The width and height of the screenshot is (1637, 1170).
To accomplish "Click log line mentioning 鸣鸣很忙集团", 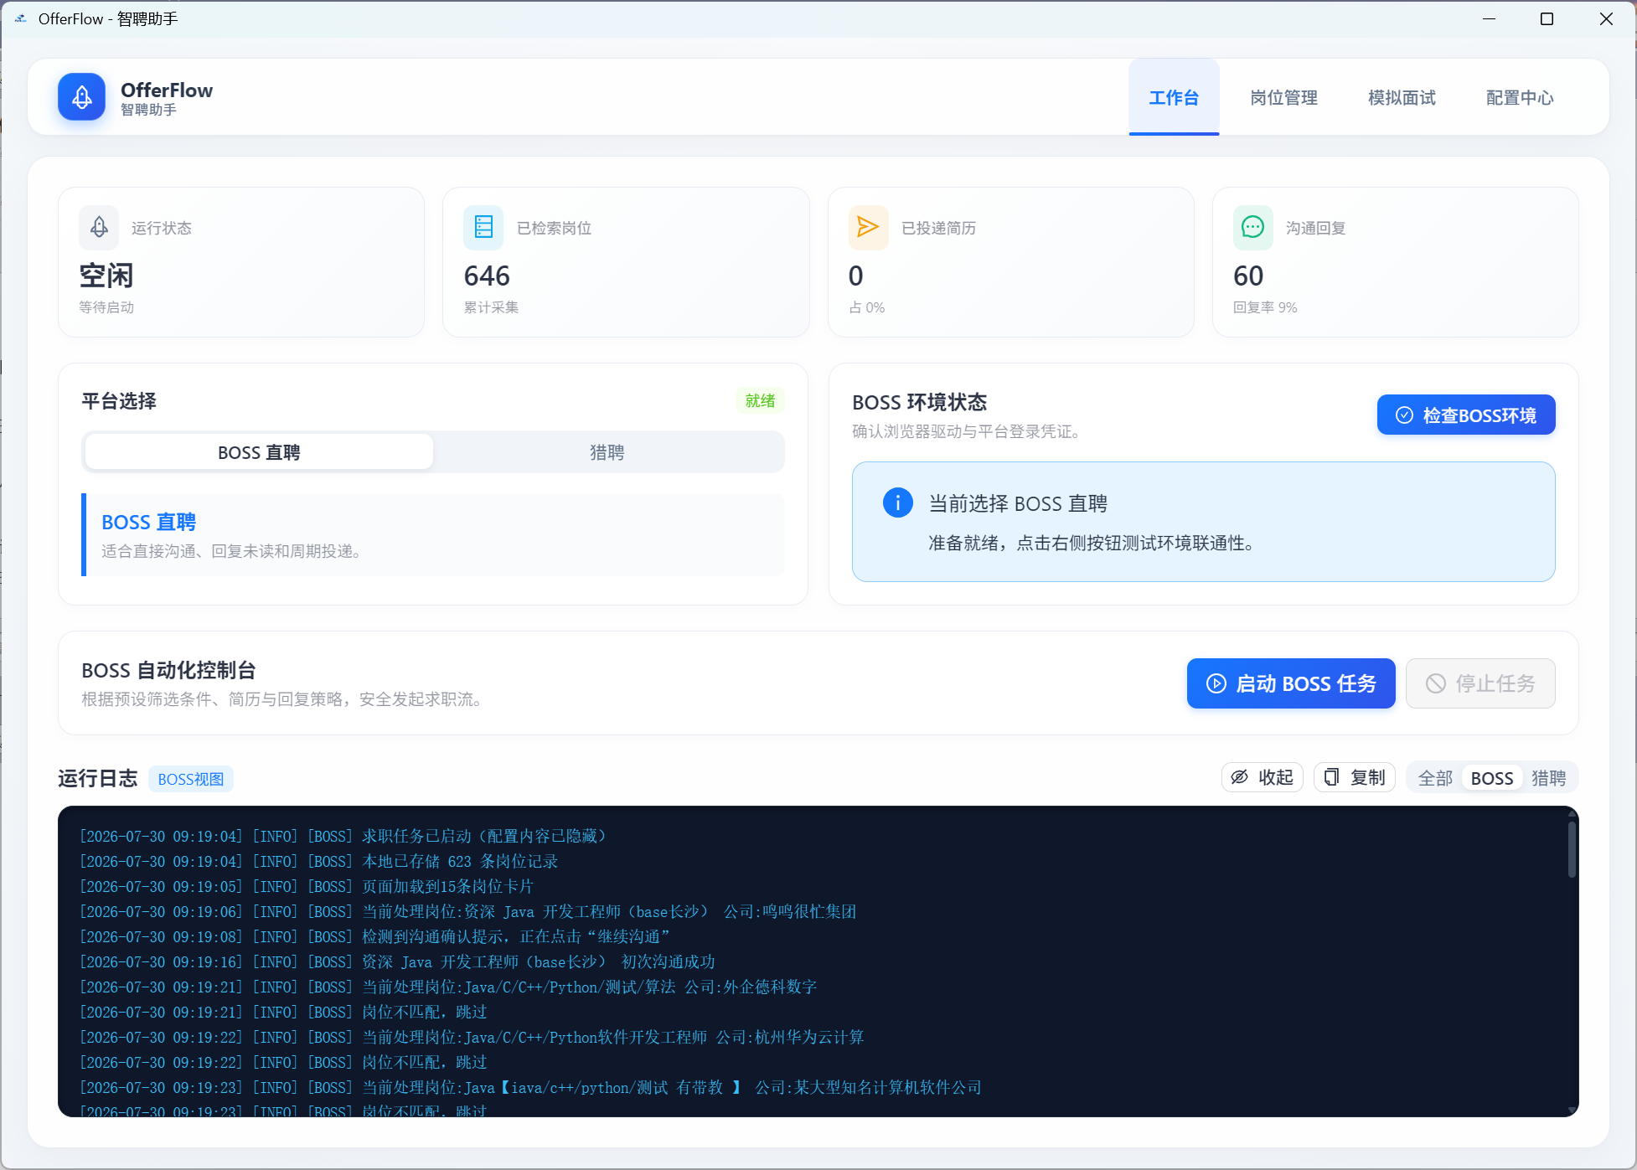I will (x=468, y=911).
